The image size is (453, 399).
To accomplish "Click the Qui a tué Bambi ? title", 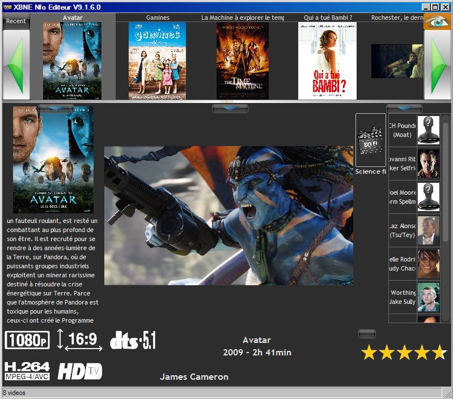I will 328,18.
